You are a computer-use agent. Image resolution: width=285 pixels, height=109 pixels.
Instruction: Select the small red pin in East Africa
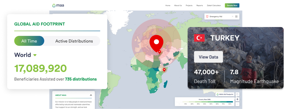click(164, 70)
